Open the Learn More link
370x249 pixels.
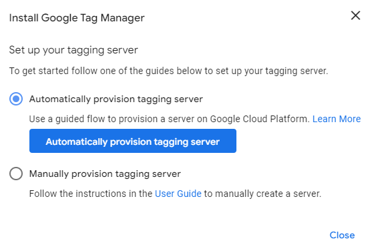pyautogui.click(x=337, y=119)
